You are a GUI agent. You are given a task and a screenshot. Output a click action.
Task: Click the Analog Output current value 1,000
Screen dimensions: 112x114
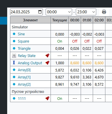point(60,63)
